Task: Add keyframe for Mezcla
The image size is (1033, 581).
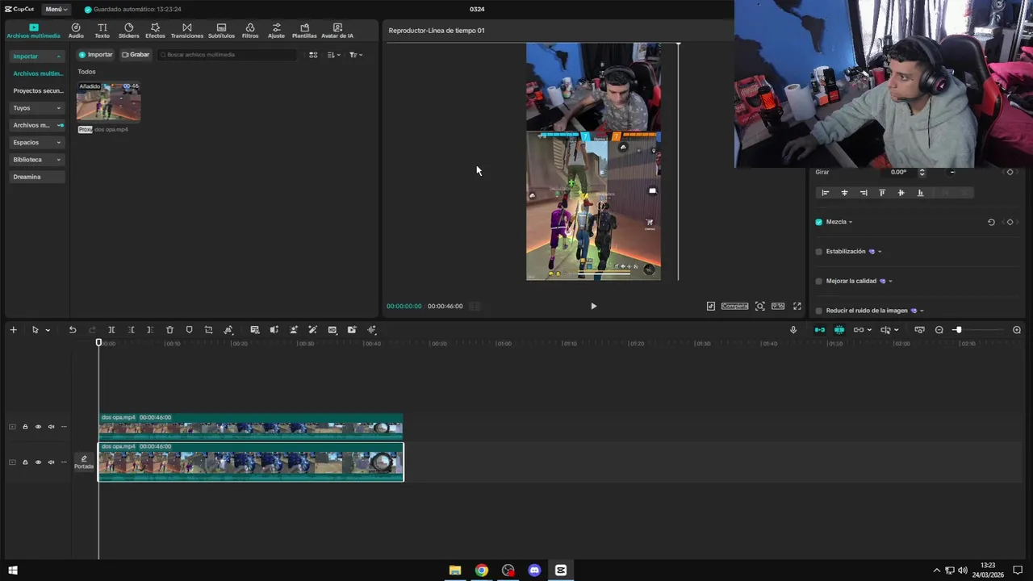Action: point(1010,222)
